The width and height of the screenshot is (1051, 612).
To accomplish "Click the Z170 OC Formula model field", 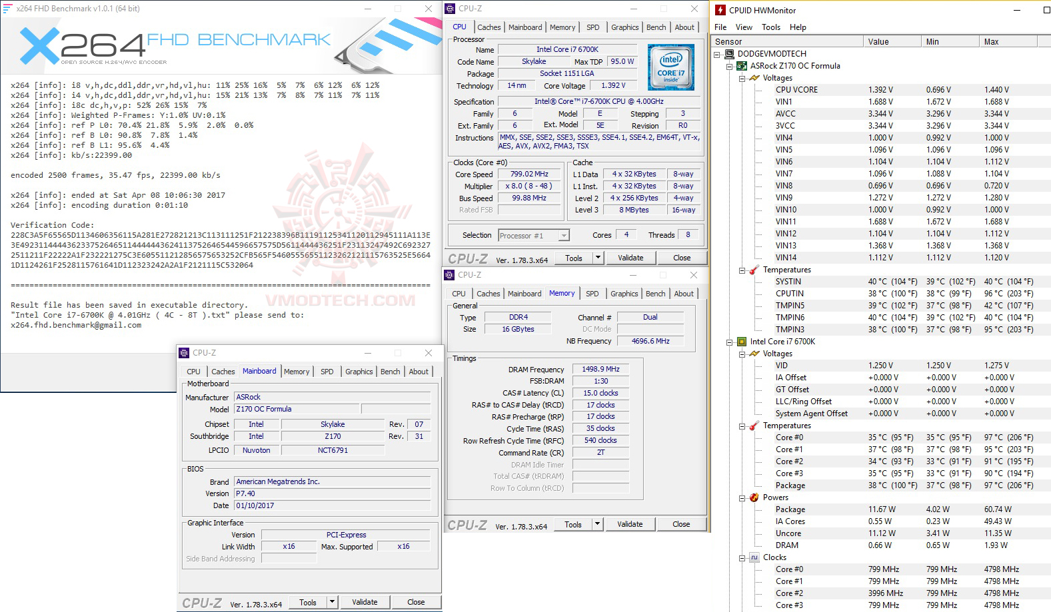I will [x=297, y=409].
